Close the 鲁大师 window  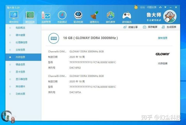point(176,7)
